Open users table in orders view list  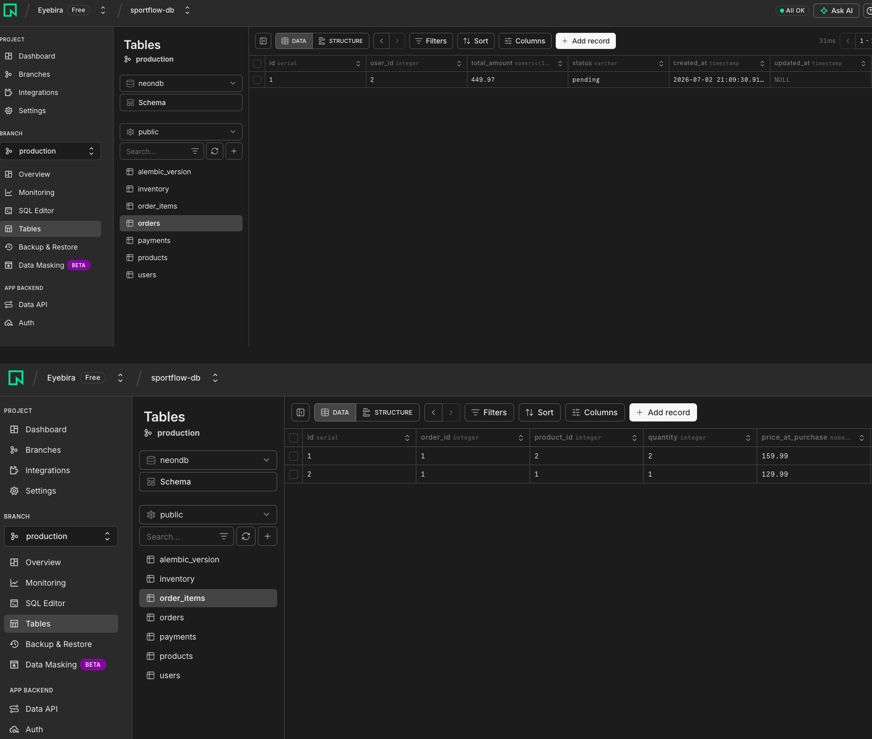[181, 275]
